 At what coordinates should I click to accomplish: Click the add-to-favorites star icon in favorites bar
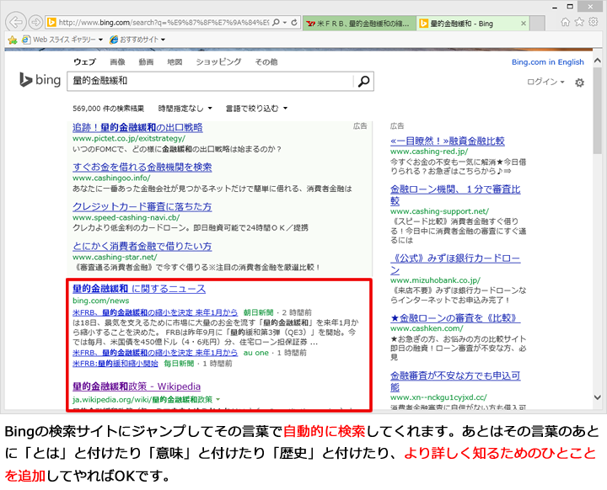(13, 40)
